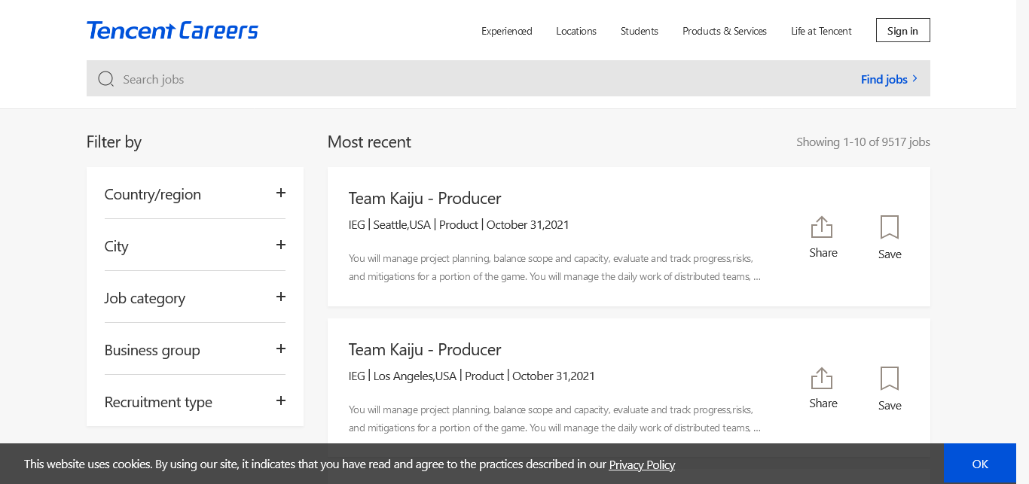
Task: Go to the Students section
Action: coord(640,31)
